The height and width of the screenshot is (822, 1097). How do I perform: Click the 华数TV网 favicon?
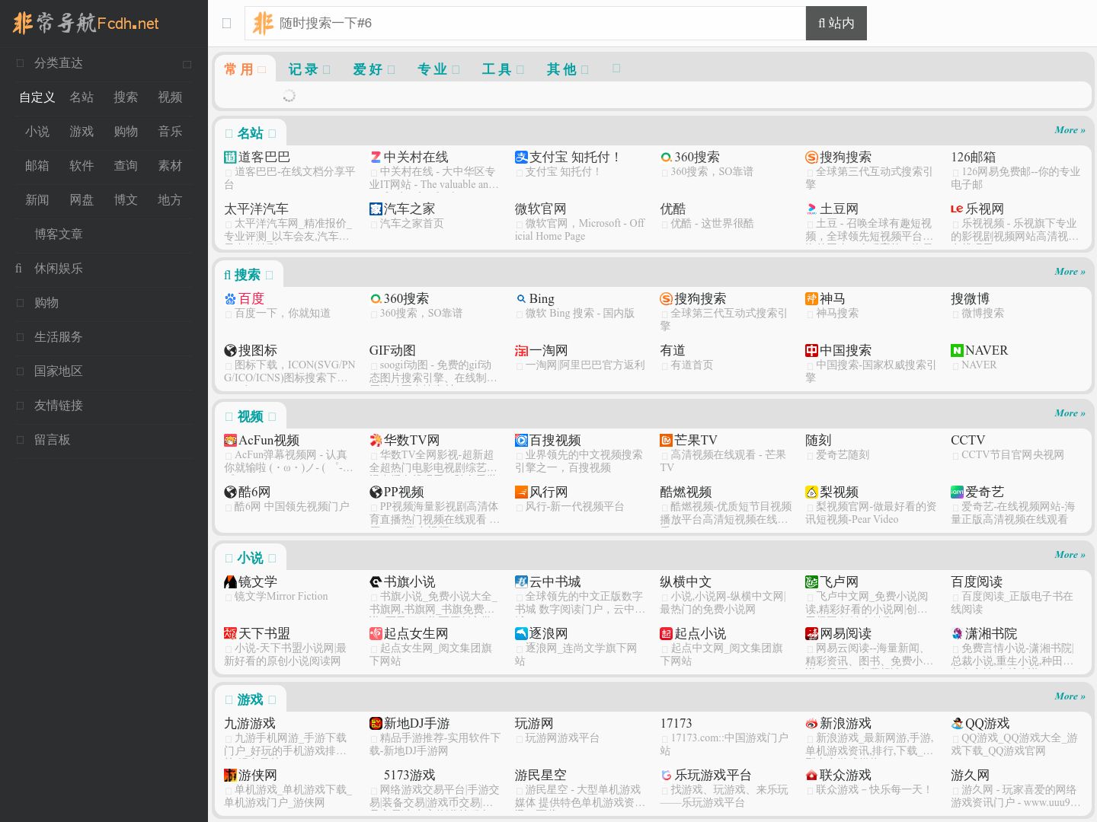(x=376, y=441)
